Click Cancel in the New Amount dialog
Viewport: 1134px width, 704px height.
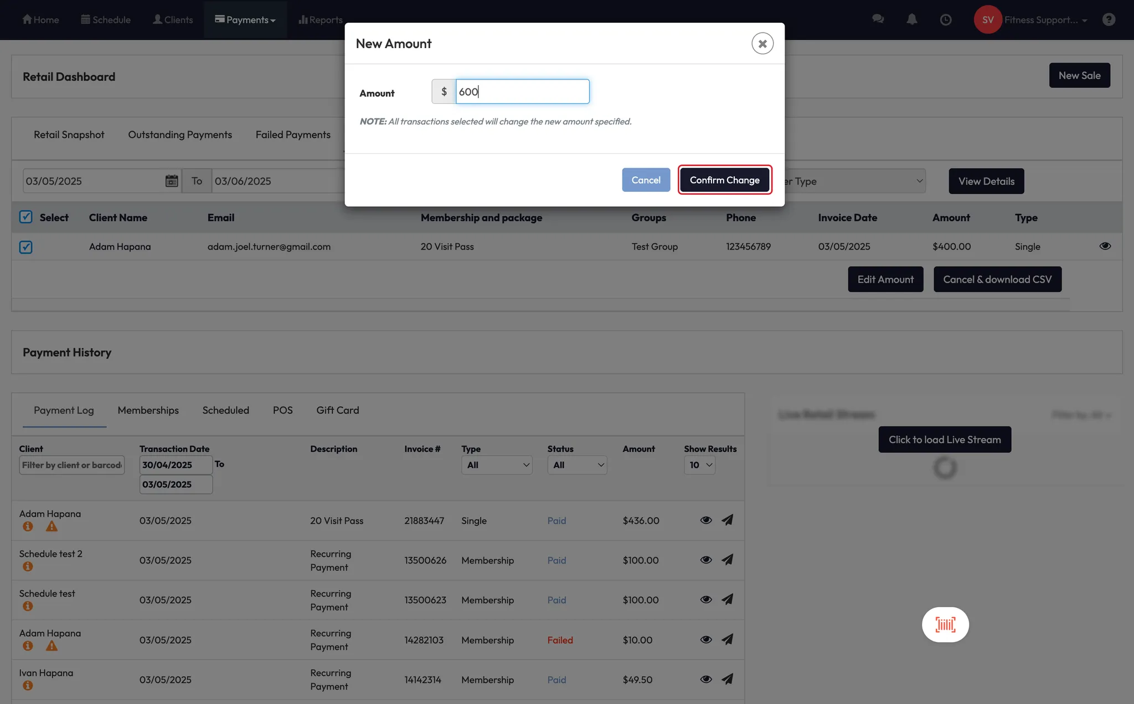pos(646,180)
